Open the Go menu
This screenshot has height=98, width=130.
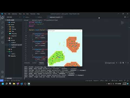pos(24,14)
